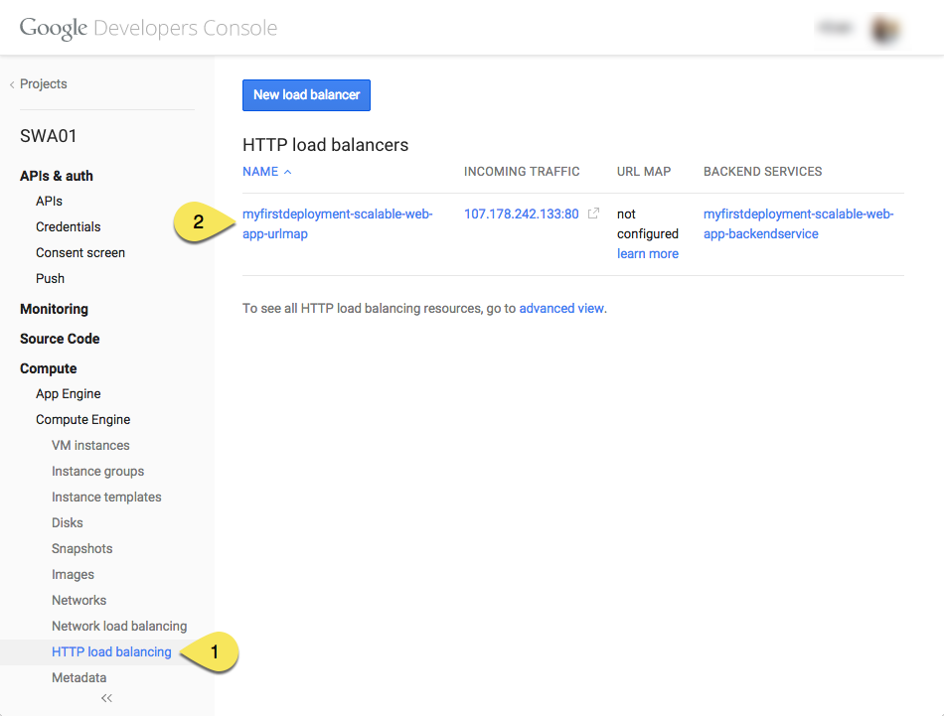Click the BACKEND SERVICES column header
Image resolution: width=944 pixels, height=716 pixels.
(763, 172)
